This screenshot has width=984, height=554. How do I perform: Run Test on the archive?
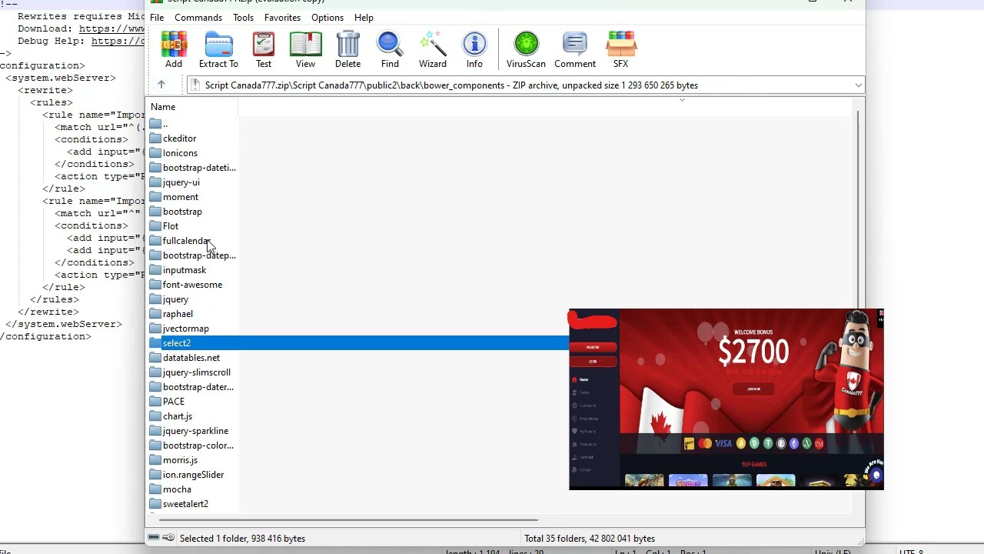click(264, 50)
